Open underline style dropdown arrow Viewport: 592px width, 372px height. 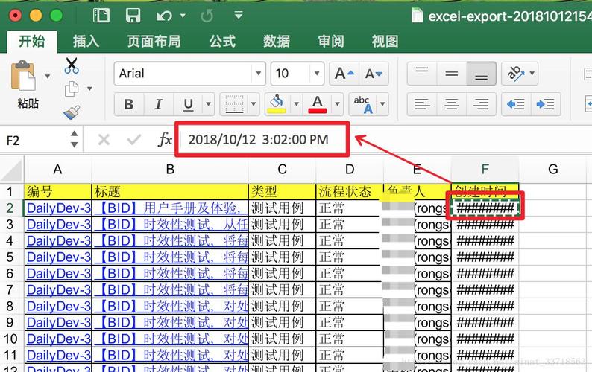(x=208, y=104)
